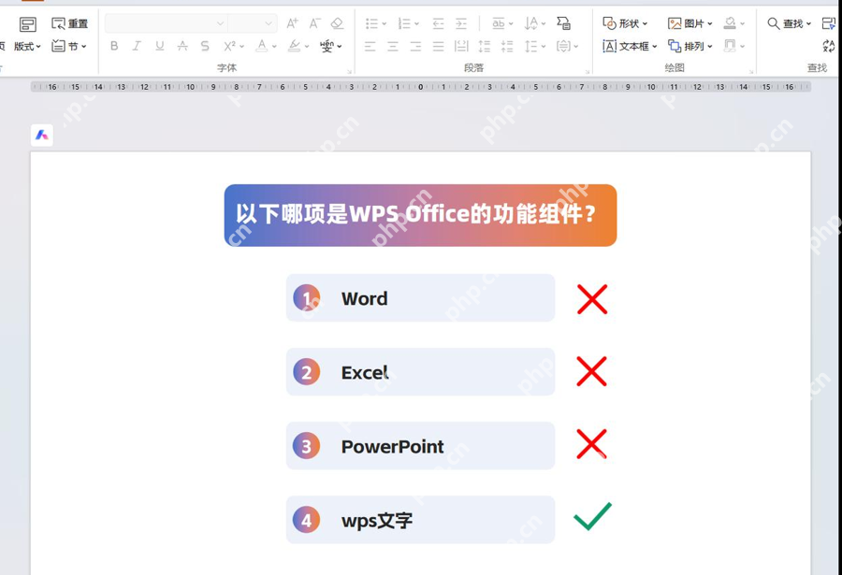Toggle text shadow S button
842x575 pixels.
click(x=205, y=46)
